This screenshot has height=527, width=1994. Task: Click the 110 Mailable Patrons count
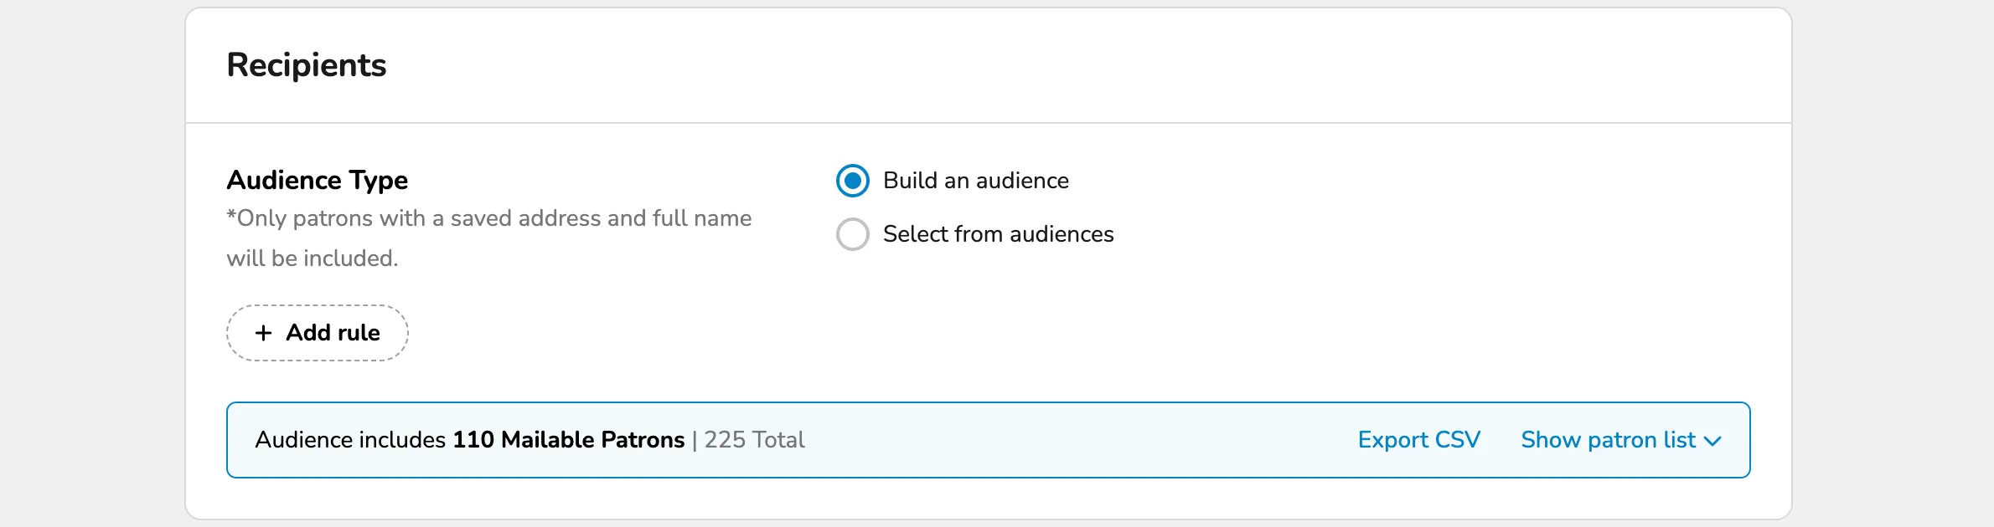pos(568,440)
